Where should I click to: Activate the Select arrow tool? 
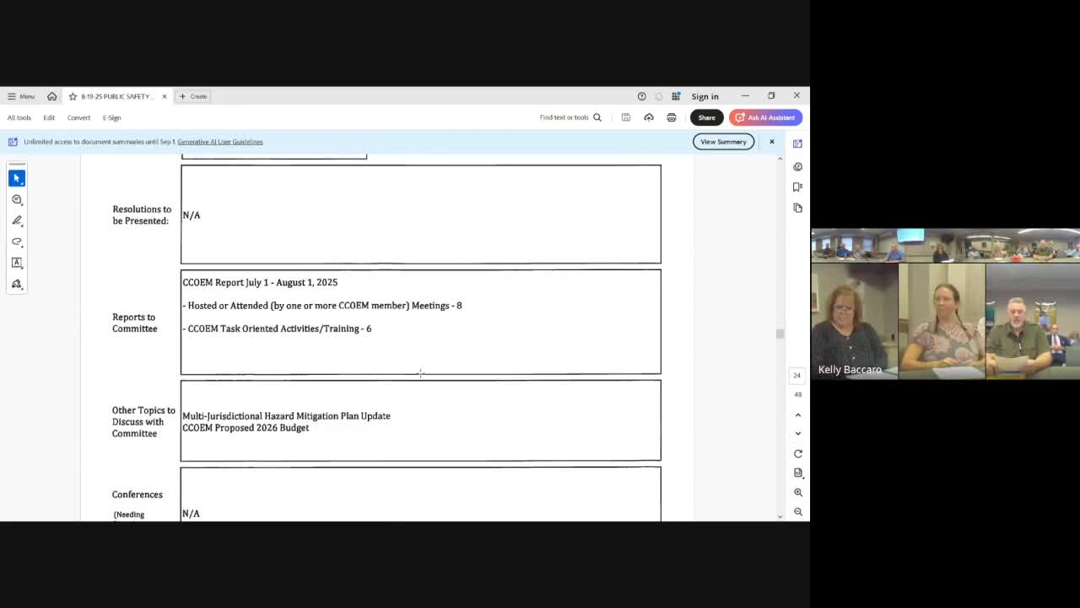(x=17, y=178)
